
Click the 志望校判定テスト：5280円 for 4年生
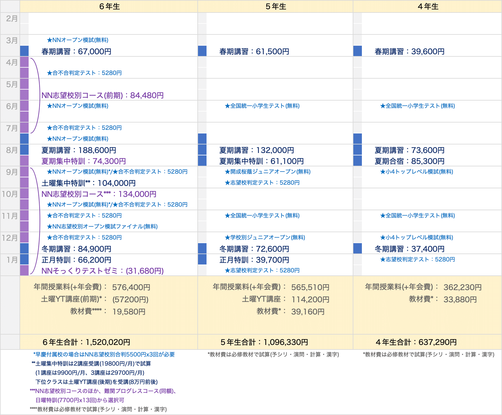(418, 259)
